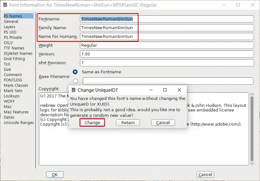The image size is (260, 181).
Task: Open the TTF Names section
Action: coord(14,48)
